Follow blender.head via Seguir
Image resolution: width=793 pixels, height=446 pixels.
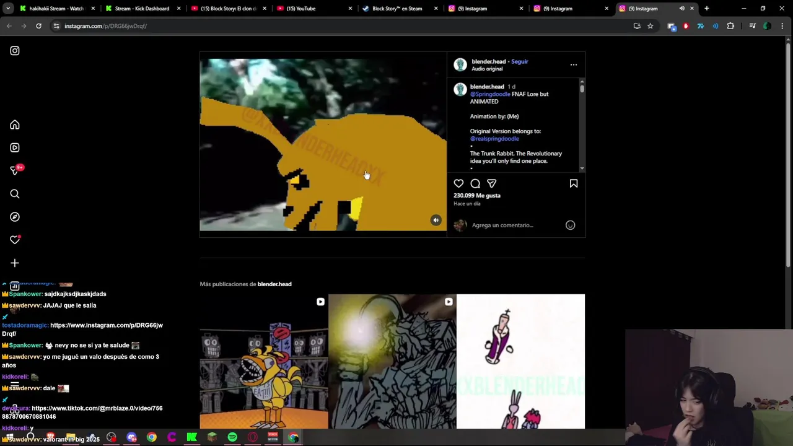pyautogui.click(x=520, y=61)
